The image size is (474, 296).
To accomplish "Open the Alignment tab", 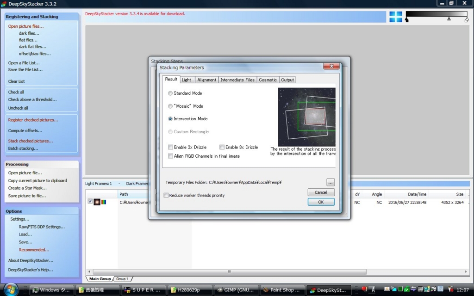I will click(x=206, y=80).
